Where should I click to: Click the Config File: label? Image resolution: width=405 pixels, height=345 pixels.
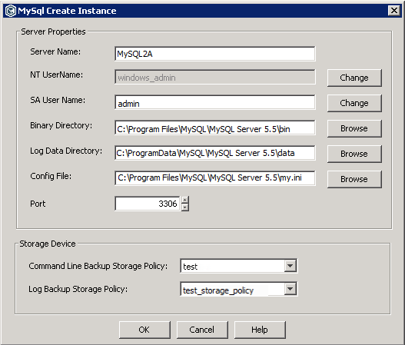(51, 176)
